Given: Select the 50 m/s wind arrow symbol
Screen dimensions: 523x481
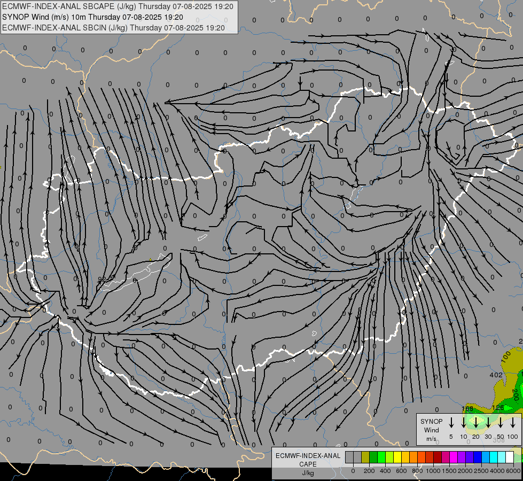Looking at the screenshot, I should [x=501, y=423].
